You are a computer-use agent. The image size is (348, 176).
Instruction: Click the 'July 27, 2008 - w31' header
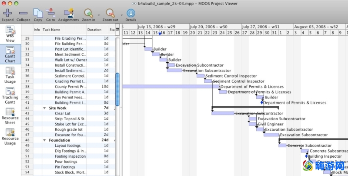tap(261, 27)
